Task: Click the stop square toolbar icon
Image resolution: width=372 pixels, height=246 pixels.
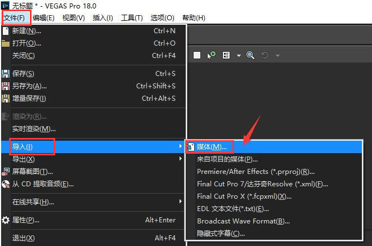Action: click(197, 55)
